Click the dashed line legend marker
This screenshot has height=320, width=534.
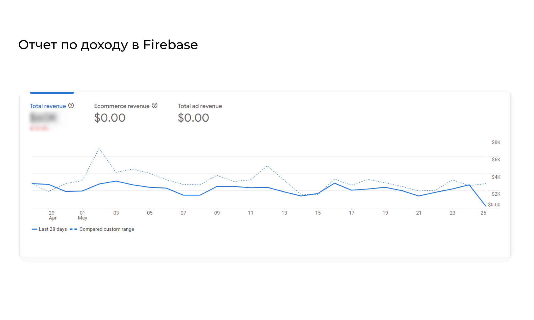click(x=73, y=229)
